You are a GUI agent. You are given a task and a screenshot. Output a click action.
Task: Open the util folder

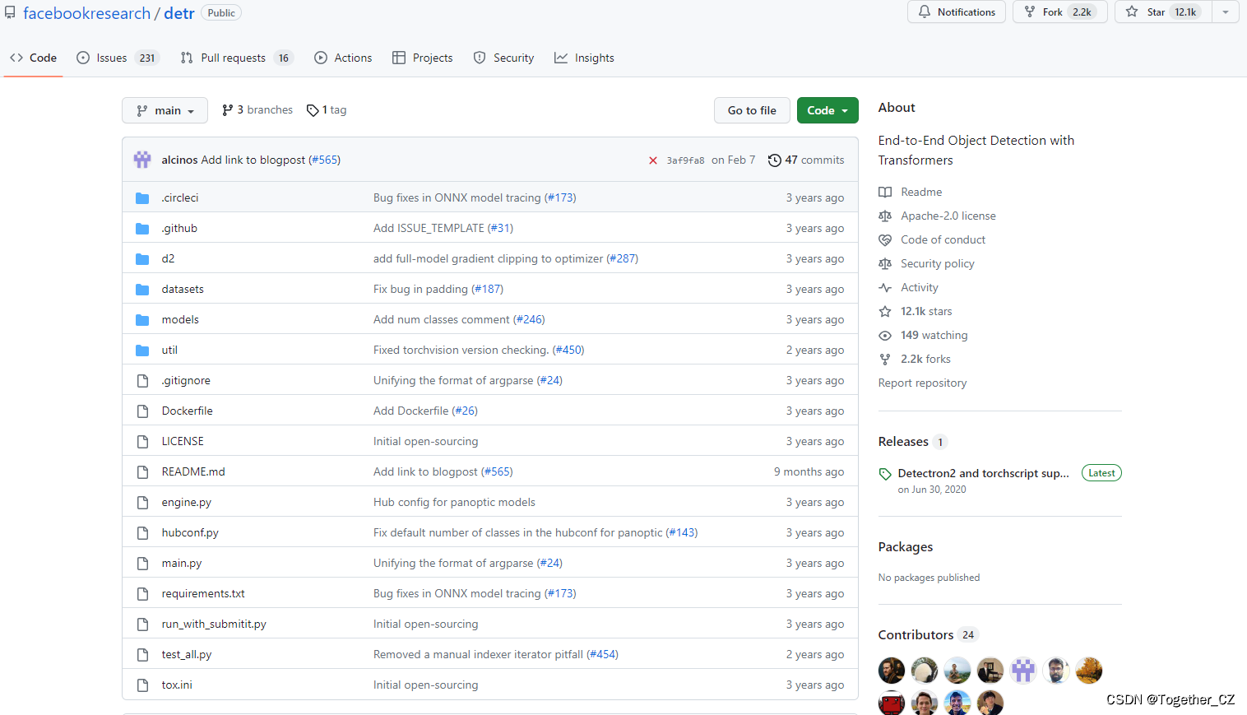pos(169,350)
